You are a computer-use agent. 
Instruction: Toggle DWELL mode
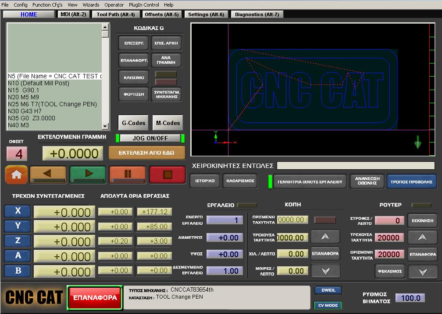[328, 290]
